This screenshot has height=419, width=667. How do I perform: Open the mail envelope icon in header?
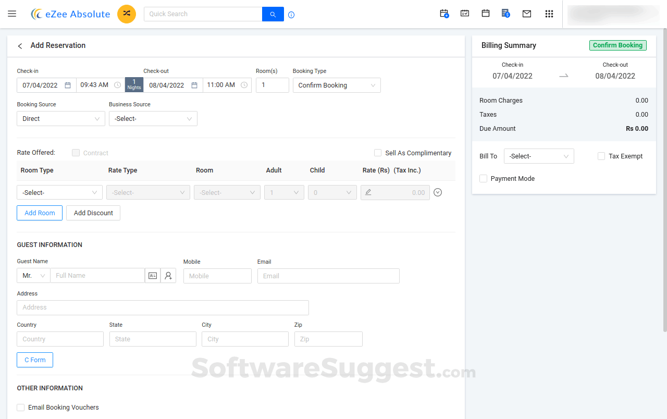[527, 14]
